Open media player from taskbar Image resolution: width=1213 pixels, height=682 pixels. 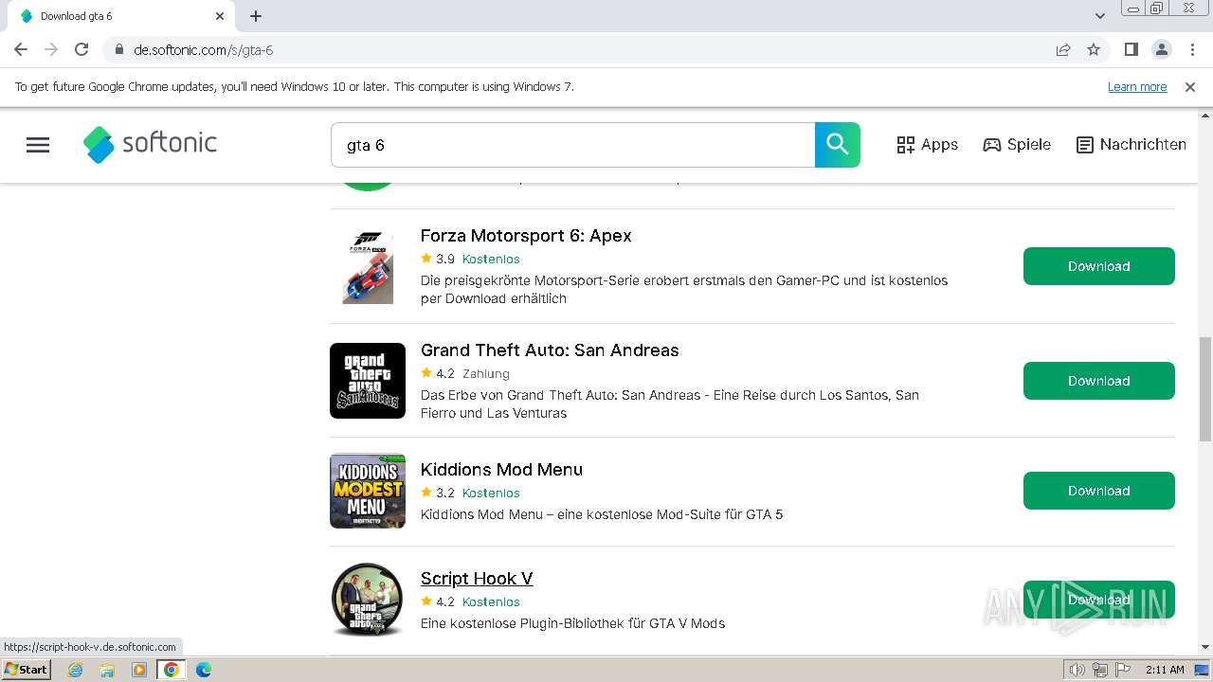pos(139,670)
